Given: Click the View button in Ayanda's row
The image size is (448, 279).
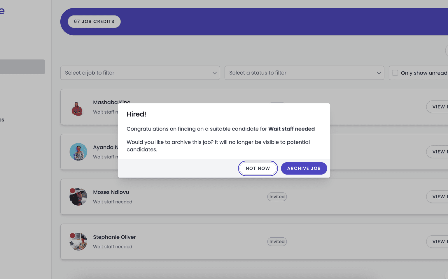Looking at the screenshot, I should [x=437, y=152].
